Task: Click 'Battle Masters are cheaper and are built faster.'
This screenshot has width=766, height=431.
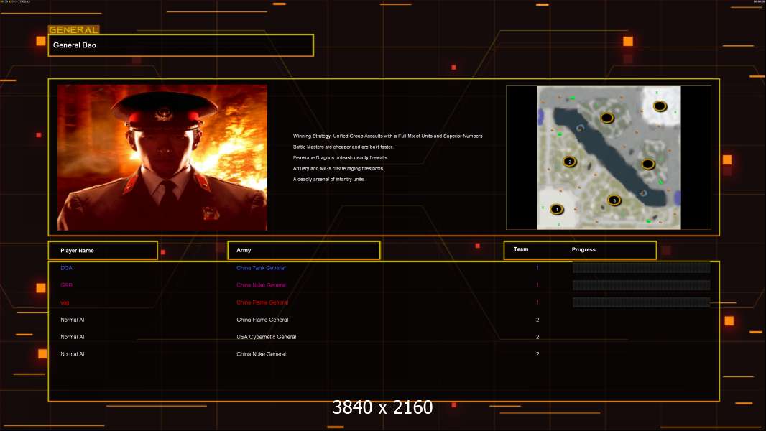Action: coord(343,147)
